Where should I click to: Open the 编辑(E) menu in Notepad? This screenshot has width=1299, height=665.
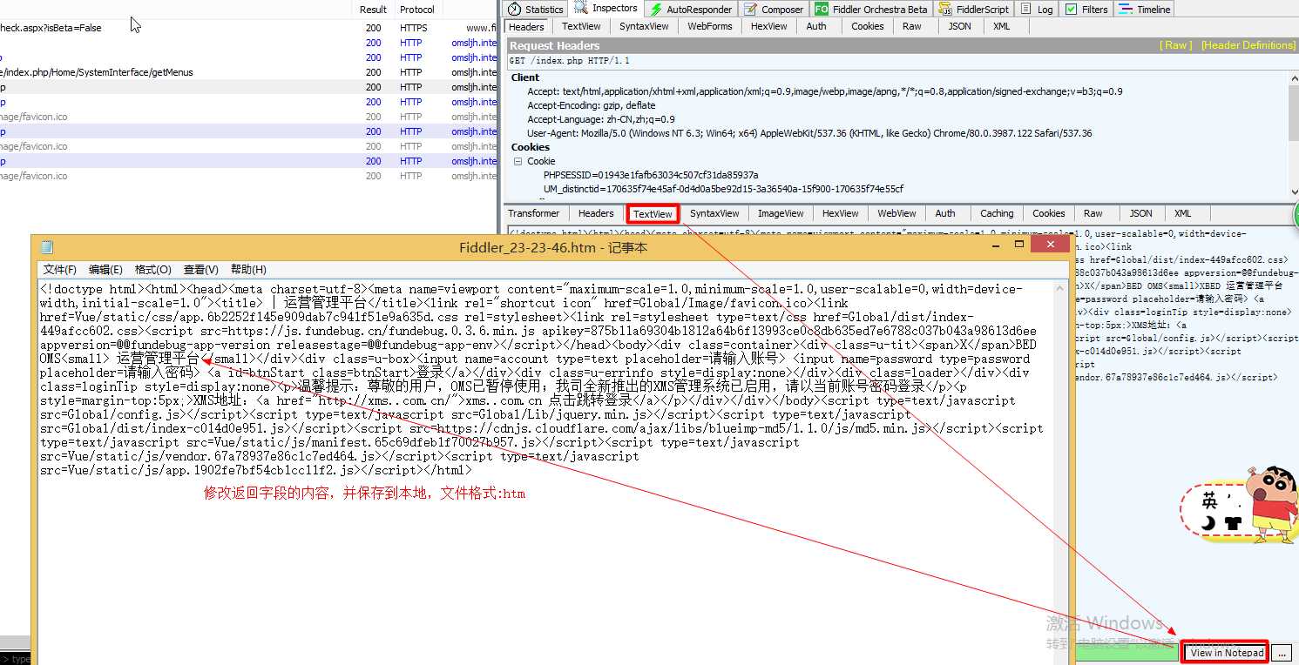[105, 270]
